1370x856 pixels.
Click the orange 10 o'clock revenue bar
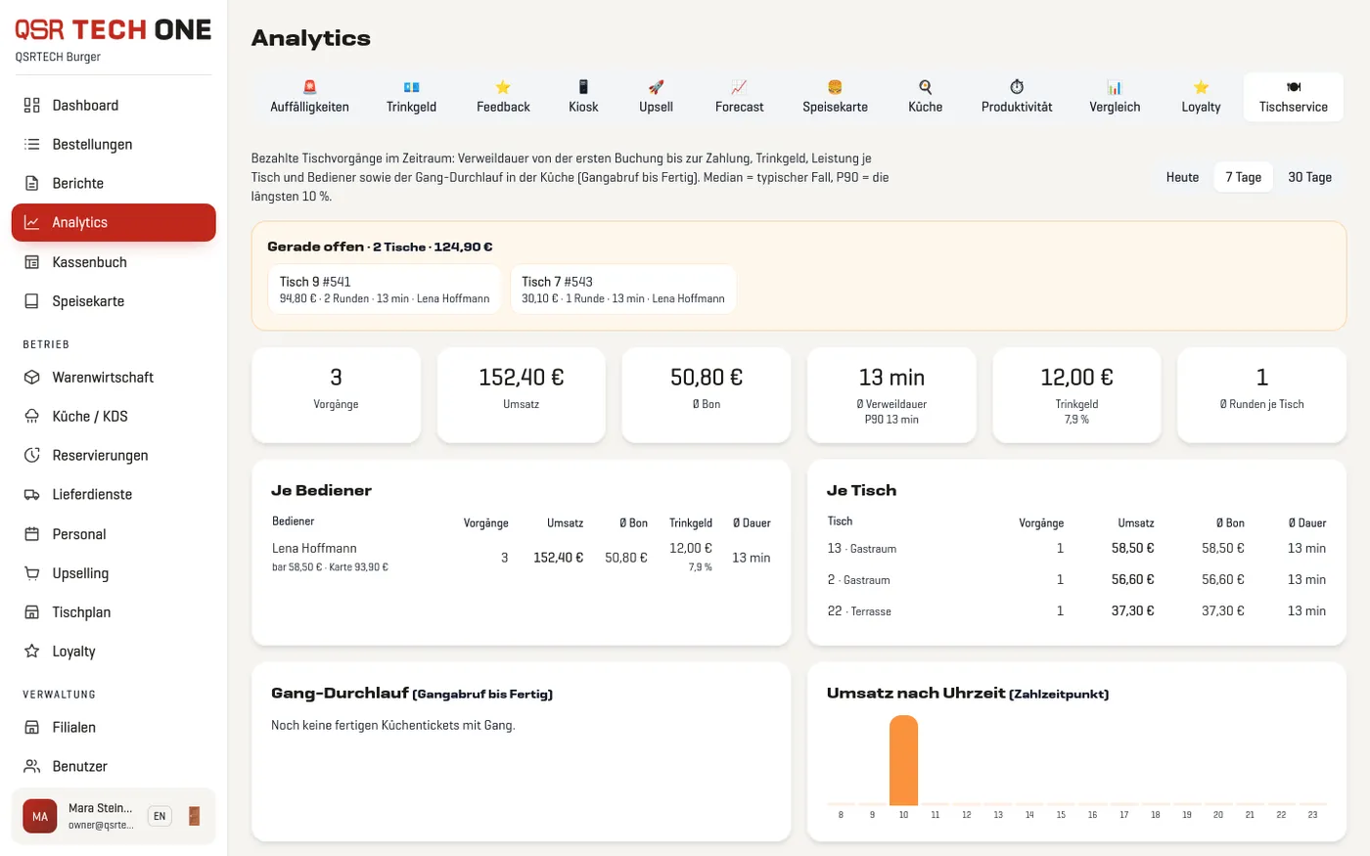click(x=903, y=760)
